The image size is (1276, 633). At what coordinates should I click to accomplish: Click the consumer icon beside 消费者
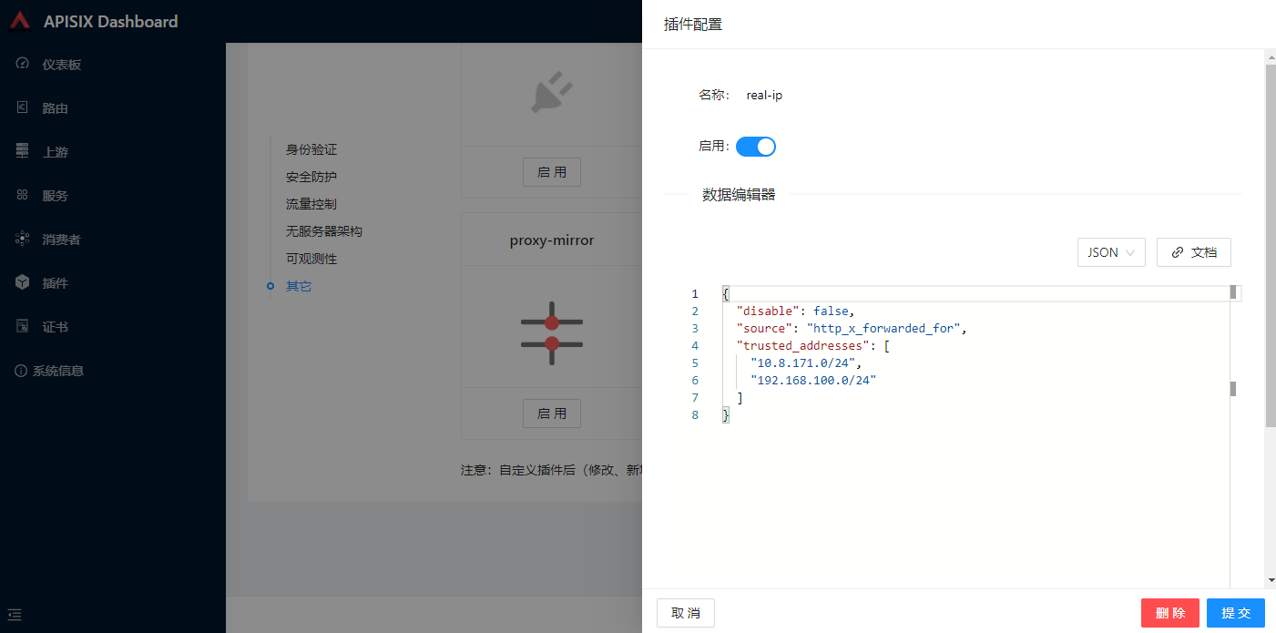(x=23, y=239)
